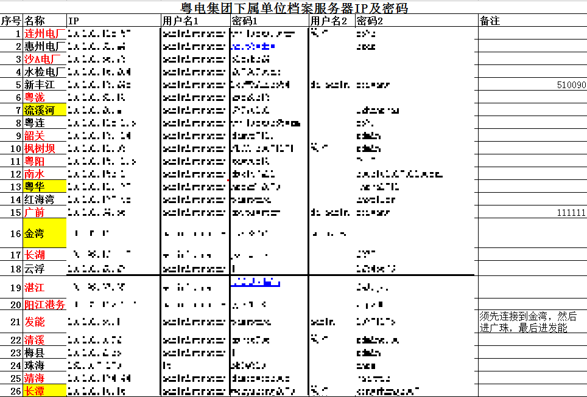Click the 序号 column header
The width and height of the screenshot is (587, 397).
[11, 21]
